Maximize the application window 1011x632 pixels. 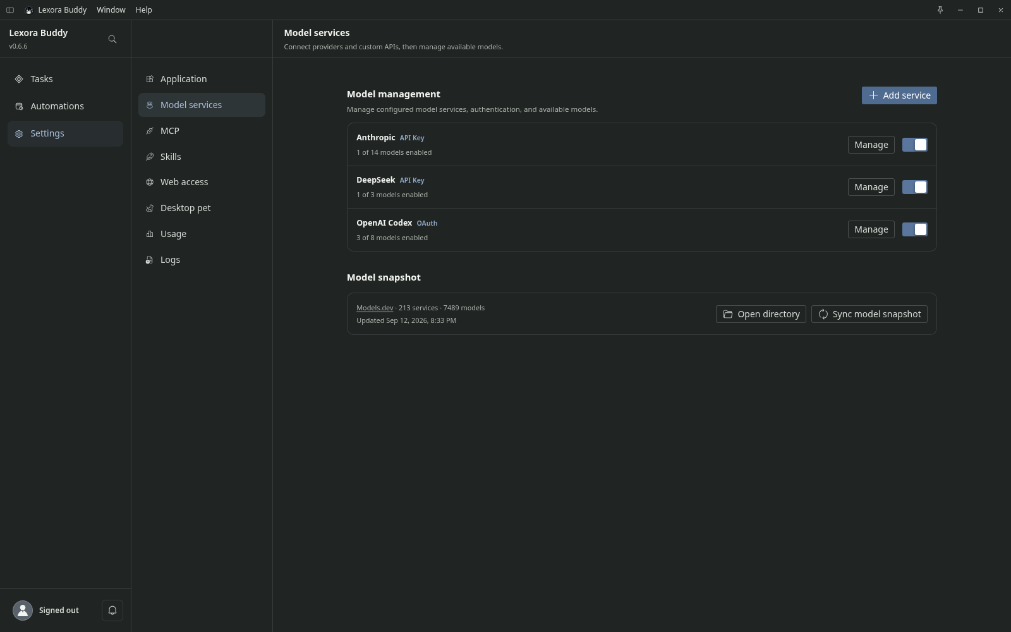[981, 10]
